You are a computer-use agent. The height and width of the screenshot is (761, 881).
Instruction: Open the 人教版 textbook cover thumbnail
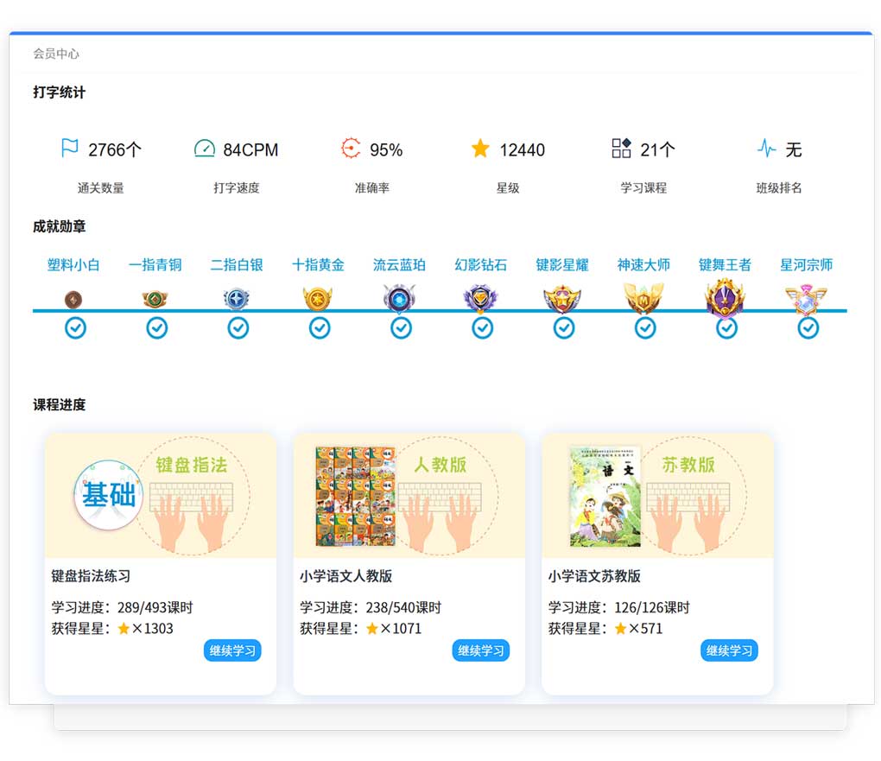pos(355,496)
